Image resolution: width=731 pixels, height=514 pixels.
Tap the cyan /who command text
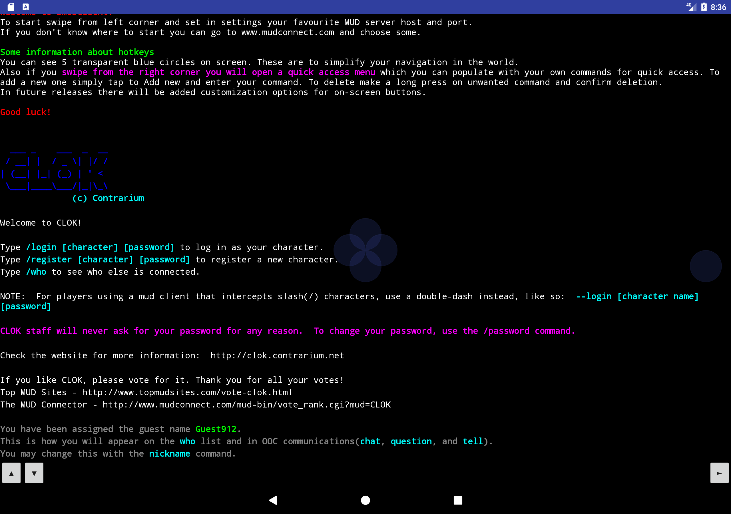click(36, 272)
